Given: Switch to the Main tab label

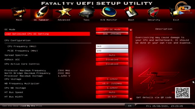Looking at the screenshot, I should coord(19,20).
